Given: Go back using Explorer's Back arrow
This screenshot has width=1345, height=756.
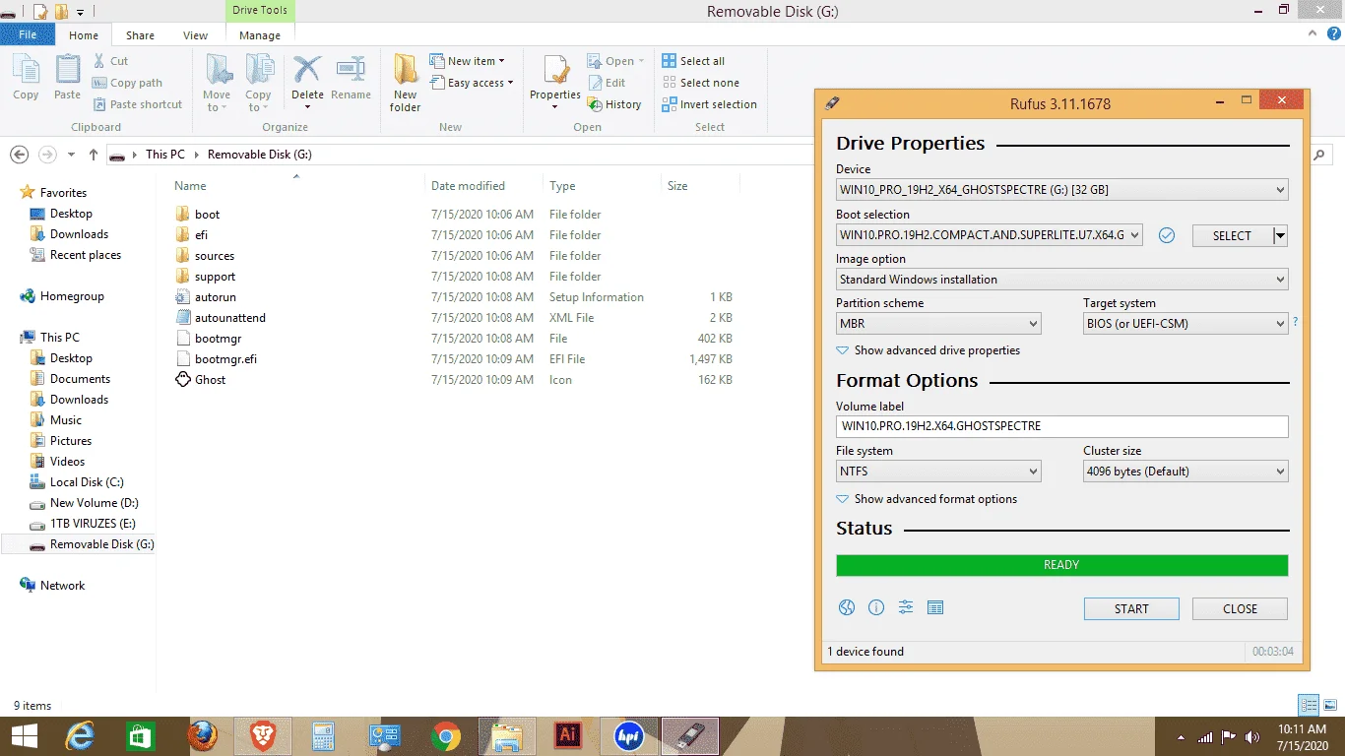Looking at the screenshot, I should pos(19,155).
